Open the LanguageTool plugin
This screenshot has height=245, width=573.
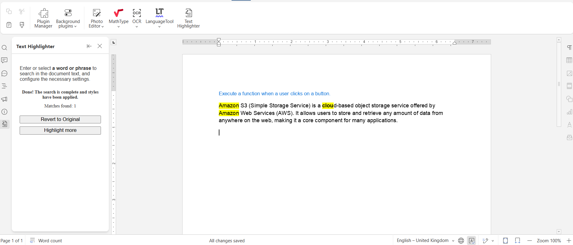click(x=159, y=18)
